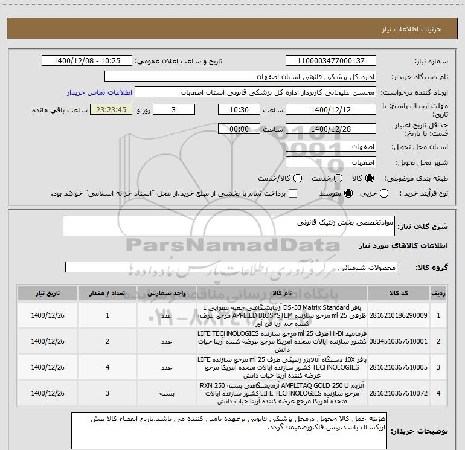Click product code 0834510367610001
The image size is (465, 450).
tap(399, 341)
